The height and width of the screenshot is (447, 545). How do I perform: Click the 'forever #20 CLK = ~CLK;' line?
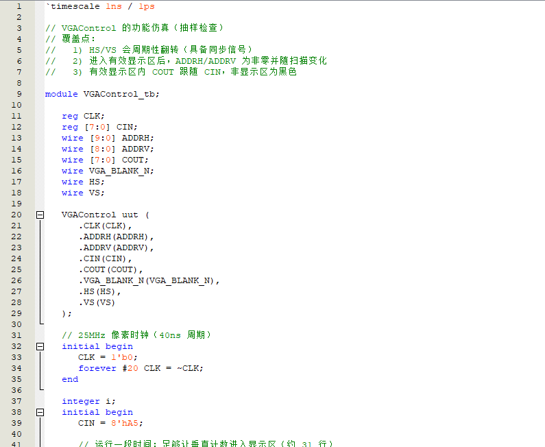[141, 368]
